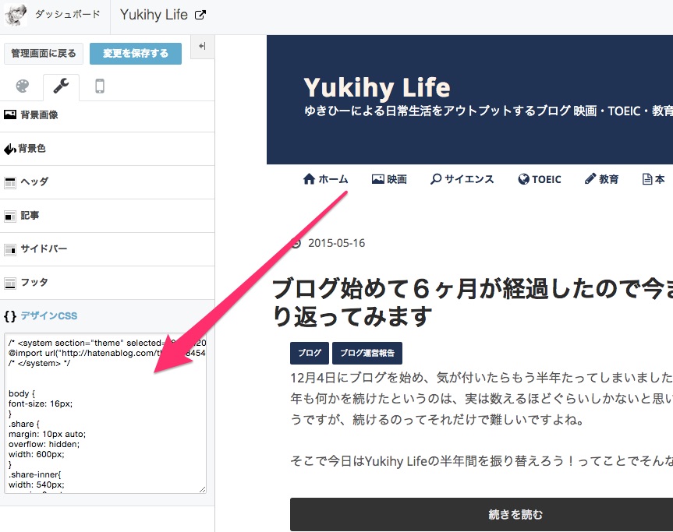Screen dimensions: 673x532
Task: Click the '@import url' CSS line
Action: [x=107, y=353]
